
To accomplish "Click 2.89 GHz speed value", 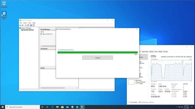I will pyautogui.click(x=162, y=86).
